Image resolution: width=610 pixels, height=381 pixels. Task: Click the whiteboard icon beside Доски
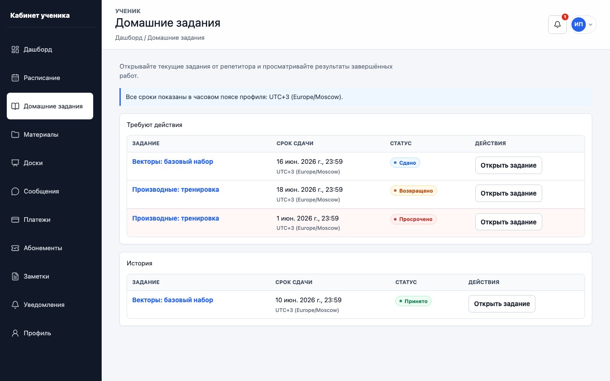tap(15, 163)
